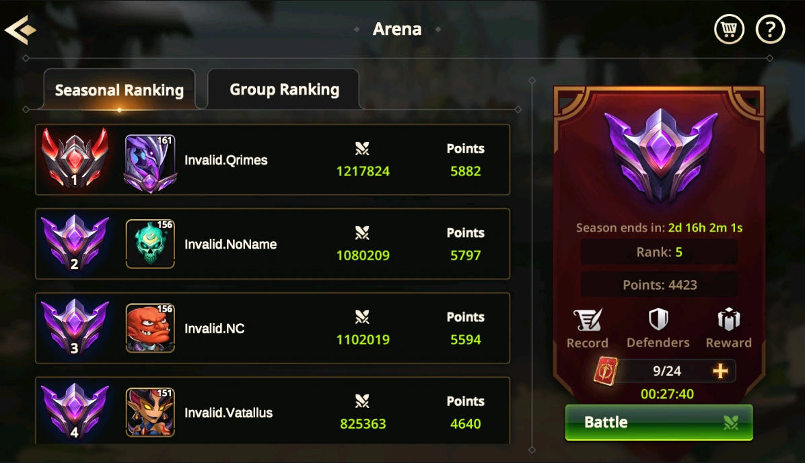View Invalid.Vatallus avatar portrait
Image resolution: width=805 pixels, height=463 pixels.
coord(150,412)
